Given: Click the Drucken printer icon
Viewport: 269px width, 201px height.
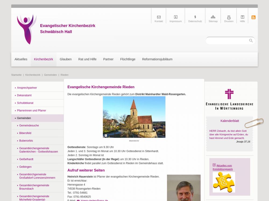Looking at the screenshot, I should click(229, 17).
